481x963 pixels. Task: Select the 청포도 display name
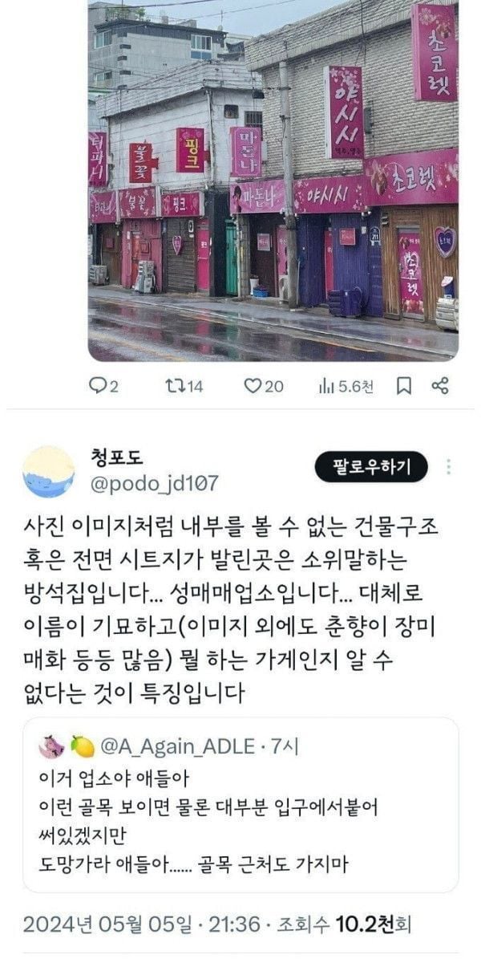(119, 457)
